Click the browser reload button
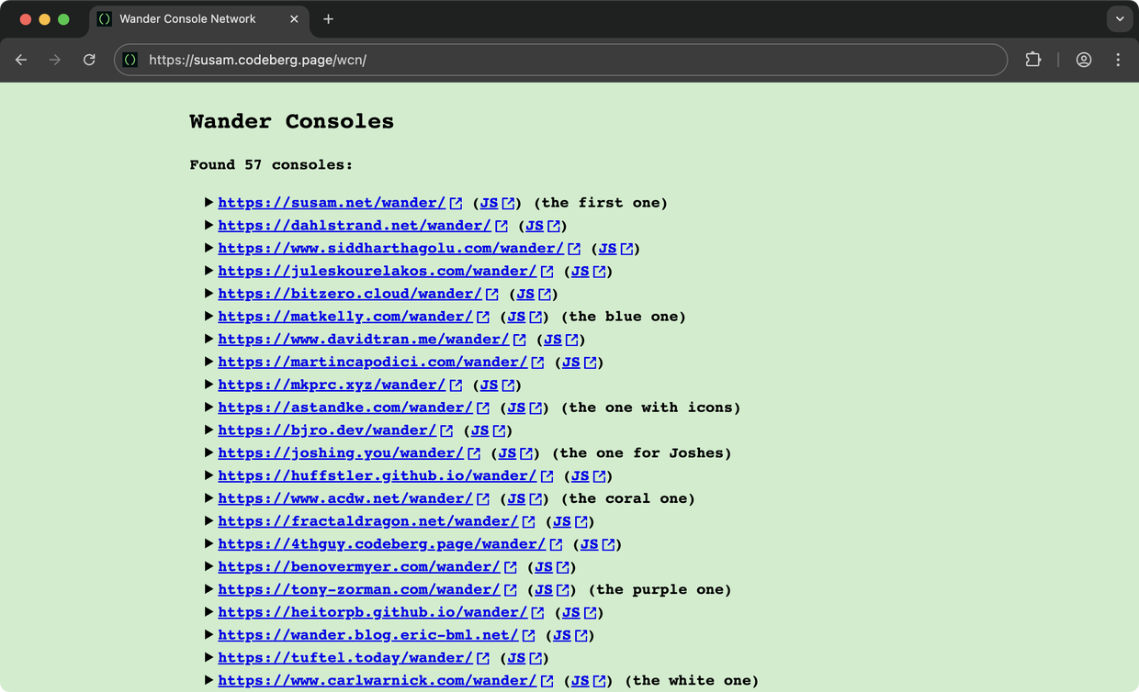 pos(89,60)
